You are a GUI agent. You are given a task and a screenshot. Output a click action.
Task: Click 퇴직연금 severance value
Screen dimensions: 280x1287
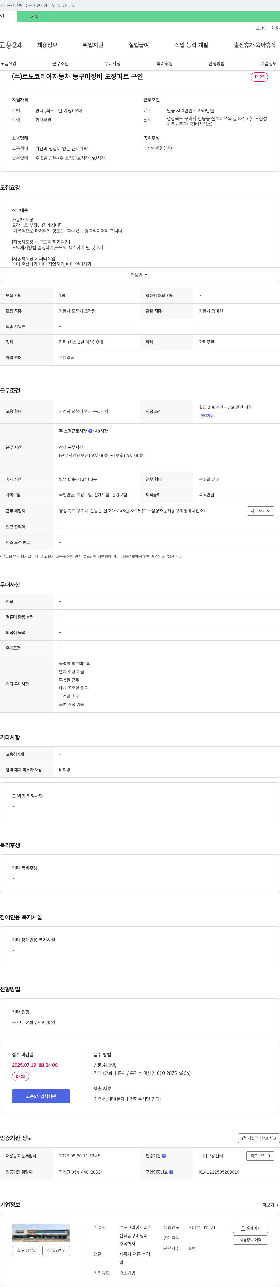(x=206, y=495)
